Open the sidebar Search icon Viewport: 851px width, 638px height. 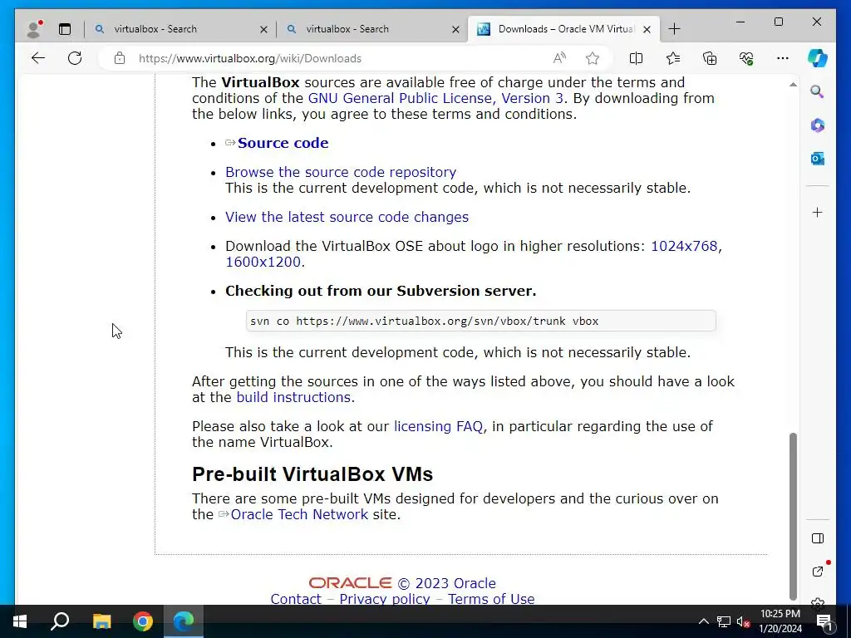coord(818,91)
